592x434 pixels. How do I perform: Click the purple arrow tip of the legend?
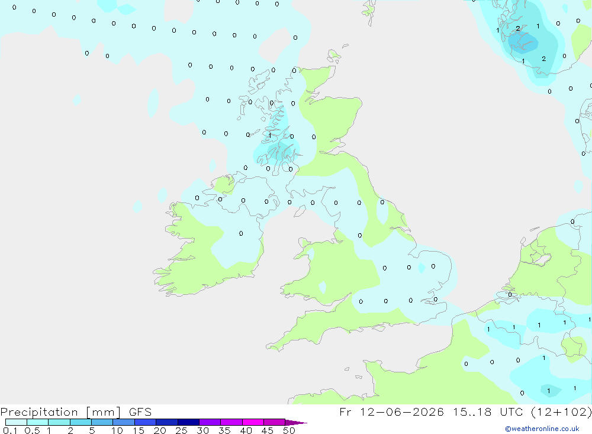point(296,422)
